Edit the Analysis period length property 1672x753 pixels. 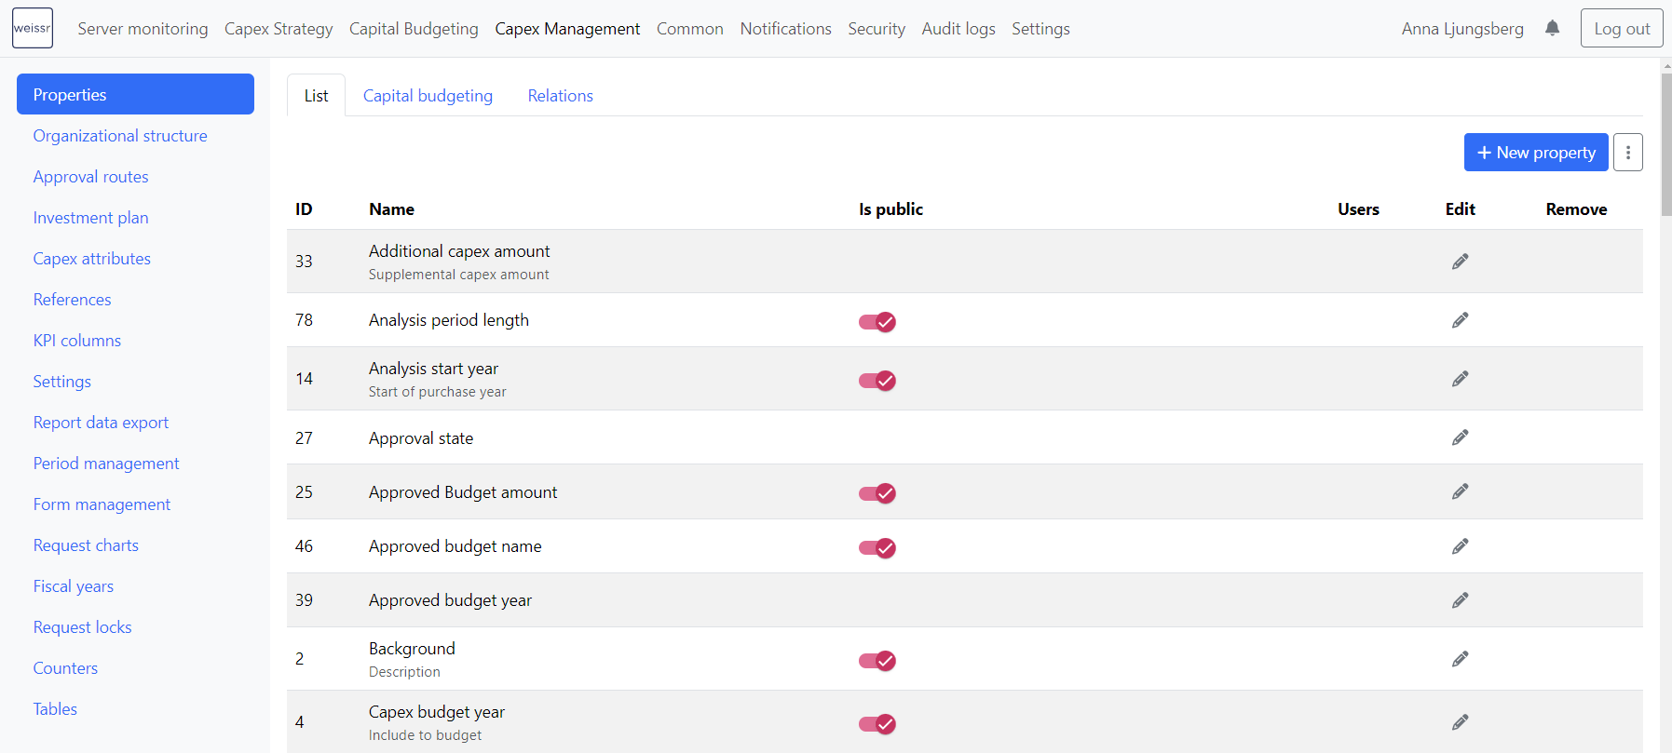1460,320
